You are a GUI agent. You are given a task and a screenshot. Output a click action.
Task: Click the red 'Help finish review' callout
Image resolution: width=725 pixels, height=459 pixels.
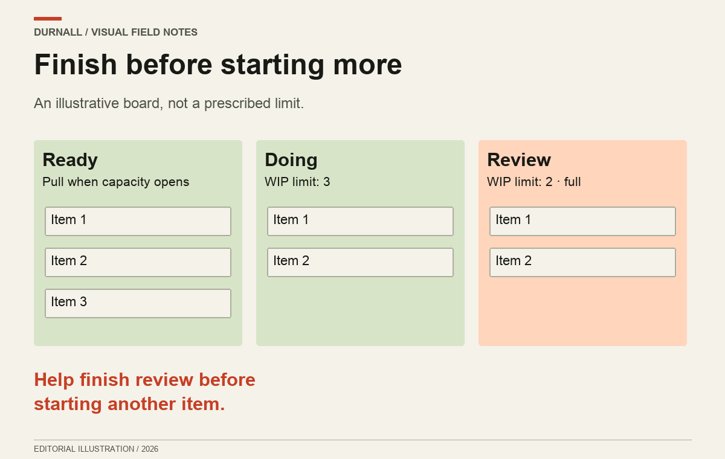[145, 392]
